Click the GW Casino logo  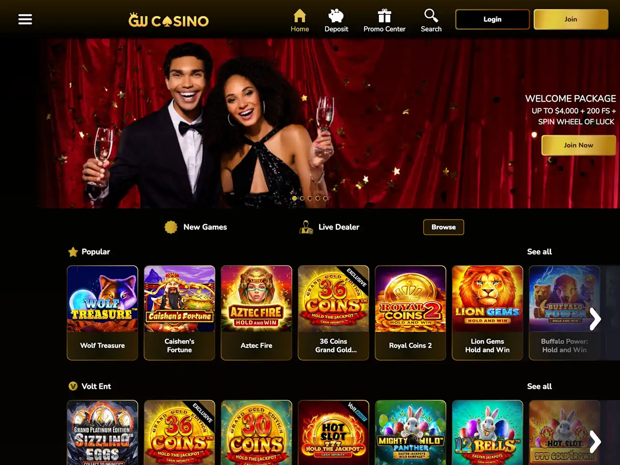tap(169, 20)
